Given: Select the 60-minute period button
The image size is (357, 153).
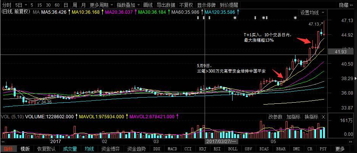Looking at the screenshot, I should click(57, 5).
